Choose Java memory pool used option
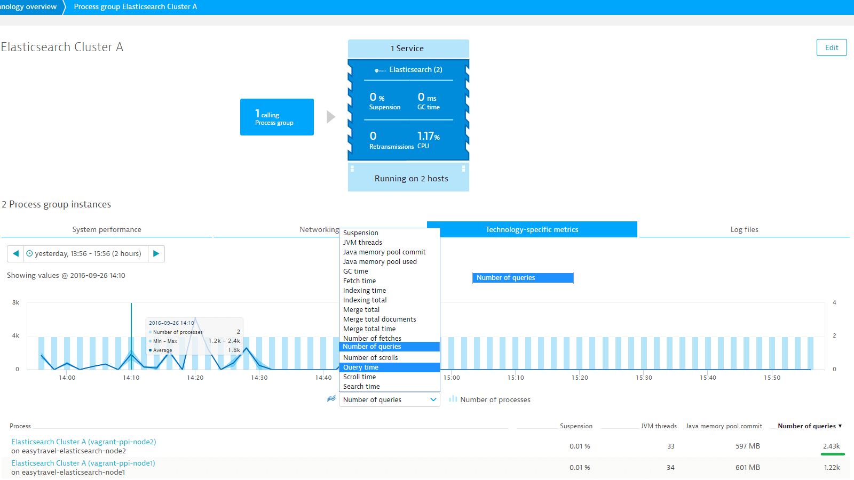 390,262
